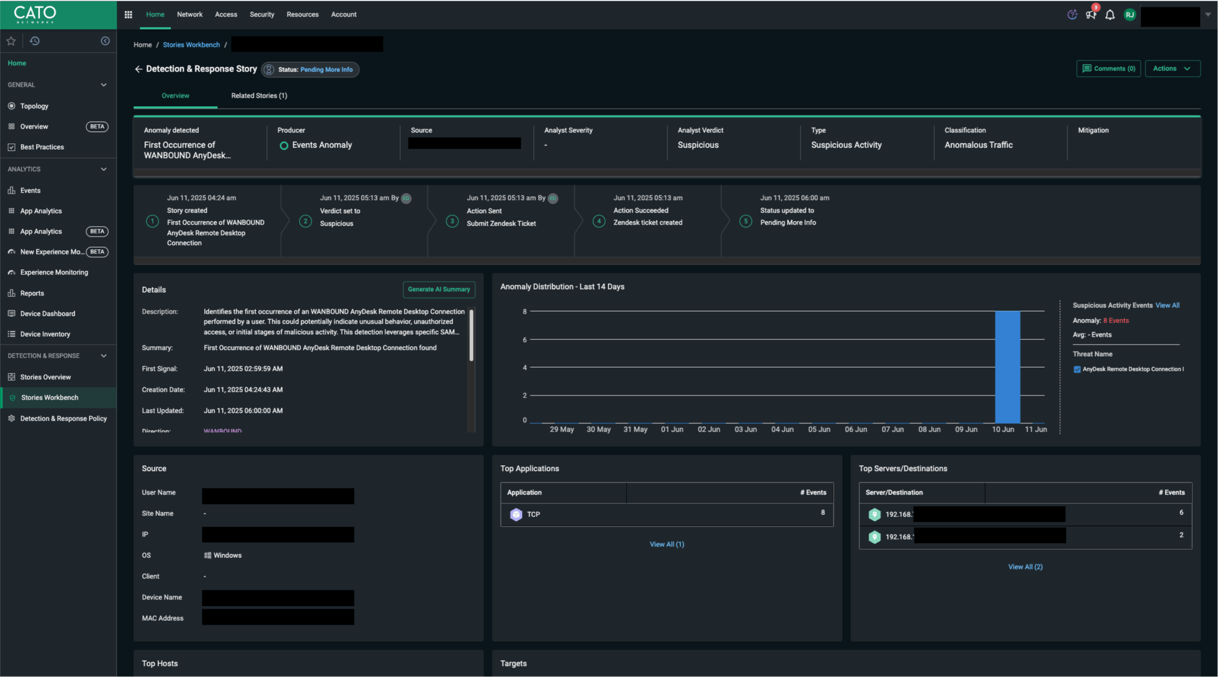Click the favorites star icon in sidebar
1220x677 pixels.
tap(11, 41)
